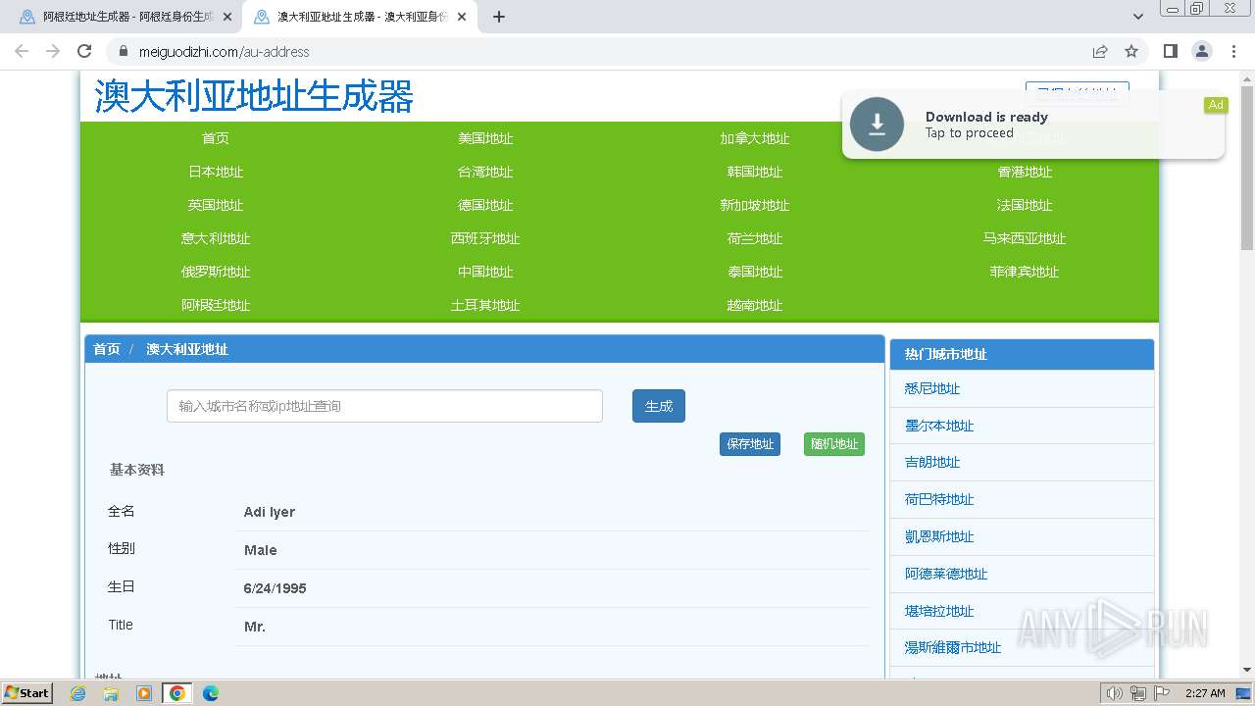This screenshot has width=1255, height=706.
Task: Select 德国地址 in the menu
Action: [x=485, y=205]
